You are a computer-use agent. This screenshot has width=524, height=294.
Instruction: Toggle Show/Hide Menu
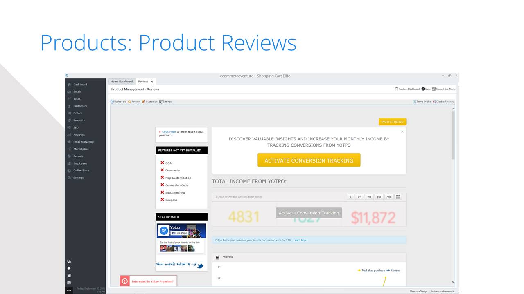click(x=444, y=89)
